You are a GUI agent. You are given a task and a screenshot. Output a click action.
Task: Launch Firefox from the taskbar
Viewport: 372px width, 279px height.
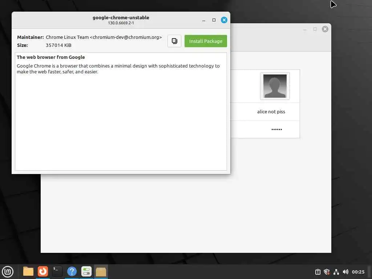click(43, 271)
